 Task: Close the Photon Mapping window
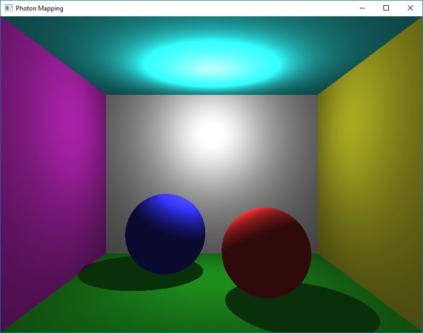410,8
